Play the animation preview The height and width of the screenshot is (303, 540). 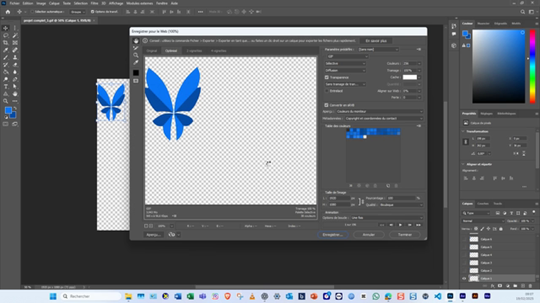click(x=400, y=225)
